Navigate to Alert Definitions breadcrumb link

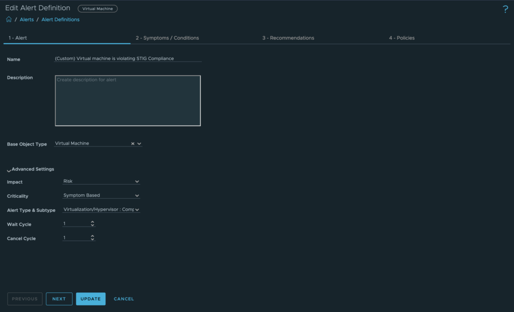point(60,20)
